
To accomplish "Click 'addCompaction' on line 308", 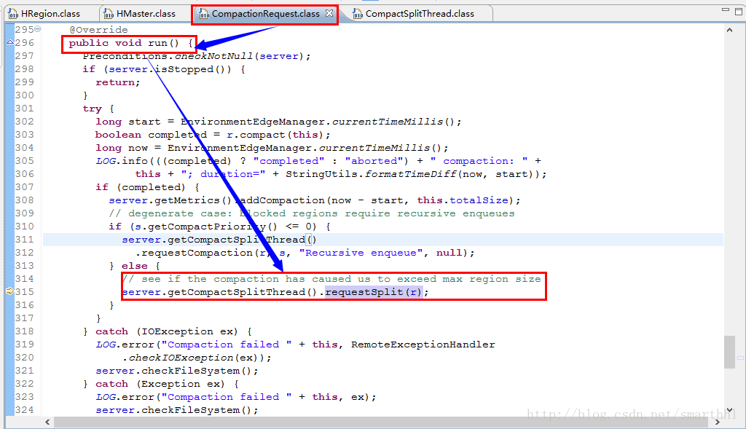I will pos(282,200).
